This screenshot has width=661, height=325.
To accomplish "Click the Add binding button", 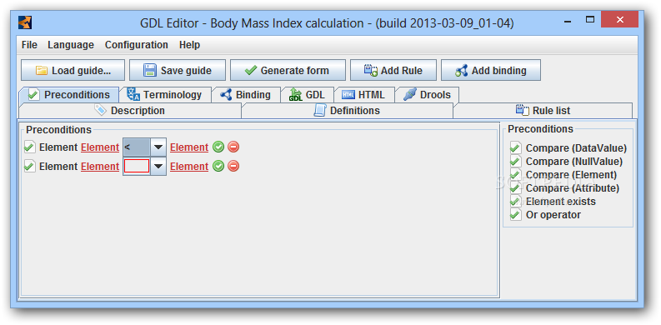I will coord(491,70).
